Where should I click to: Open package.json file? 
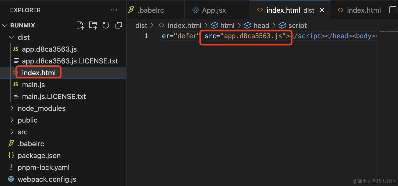click(63, 156)
